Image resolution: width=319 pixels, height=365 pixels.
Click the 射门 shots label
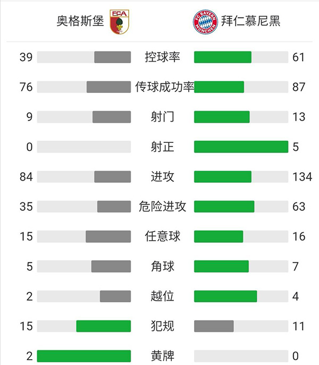(162, 117)
